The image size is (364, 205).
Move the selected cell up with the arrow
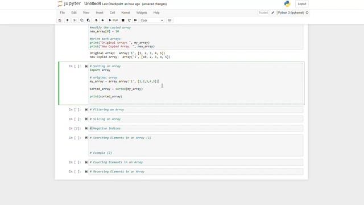pyautogui.click(x=96, y=20)
